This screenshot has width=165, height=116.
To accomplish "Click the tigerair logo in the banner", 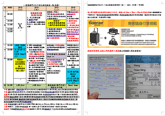I will pos(96,23).
